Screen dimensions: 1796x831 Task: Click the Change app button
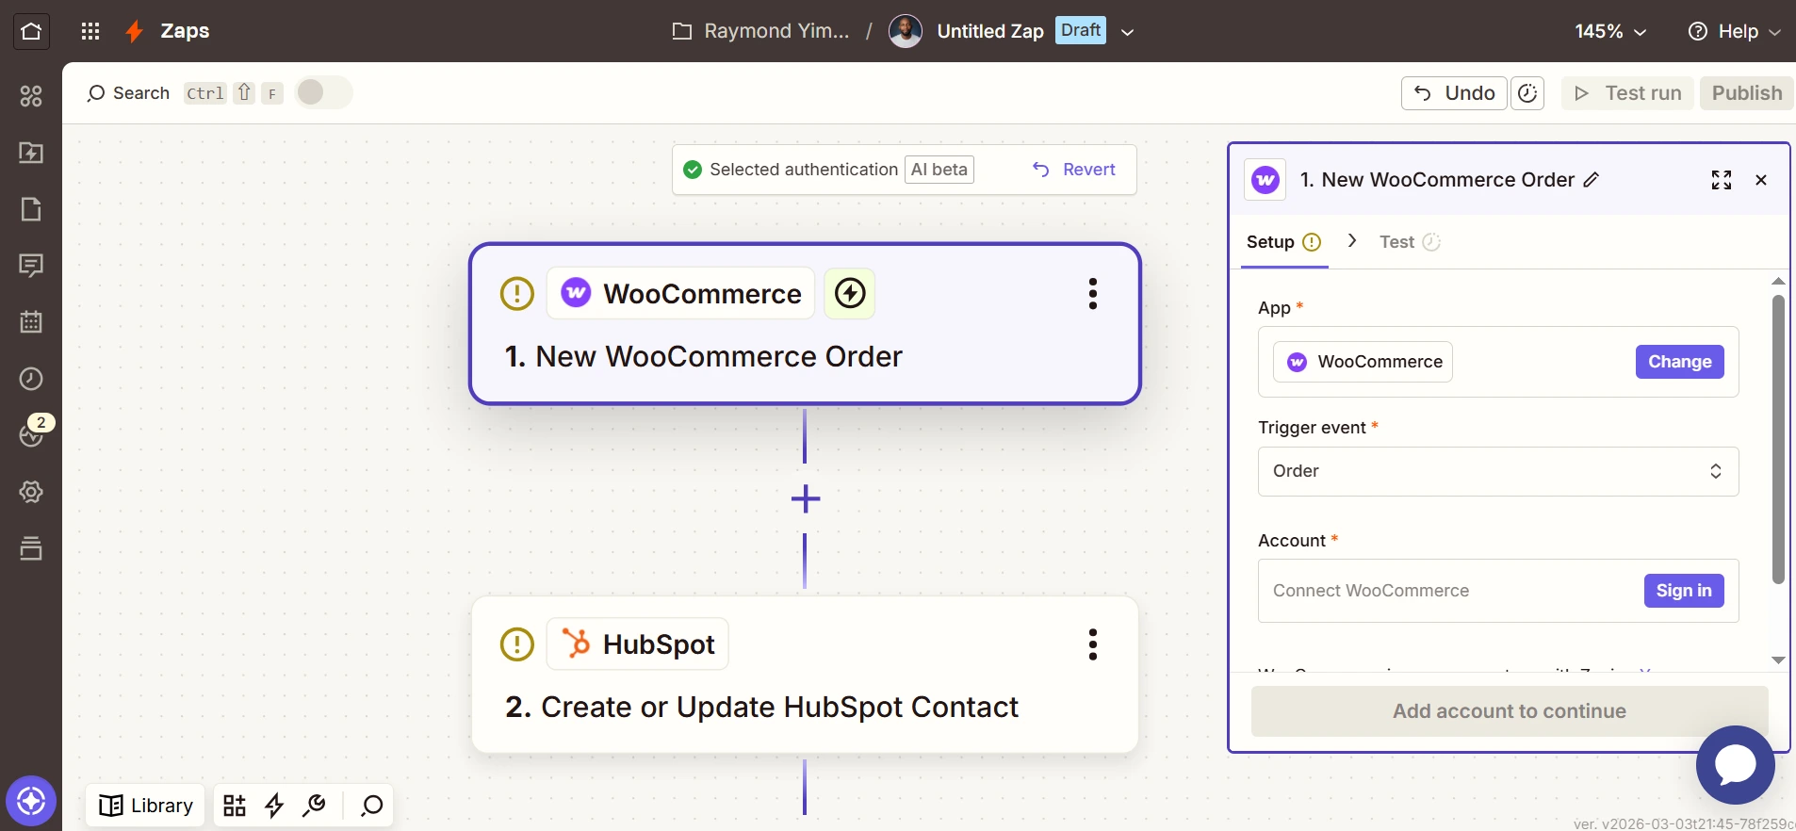click(1679, 362)
